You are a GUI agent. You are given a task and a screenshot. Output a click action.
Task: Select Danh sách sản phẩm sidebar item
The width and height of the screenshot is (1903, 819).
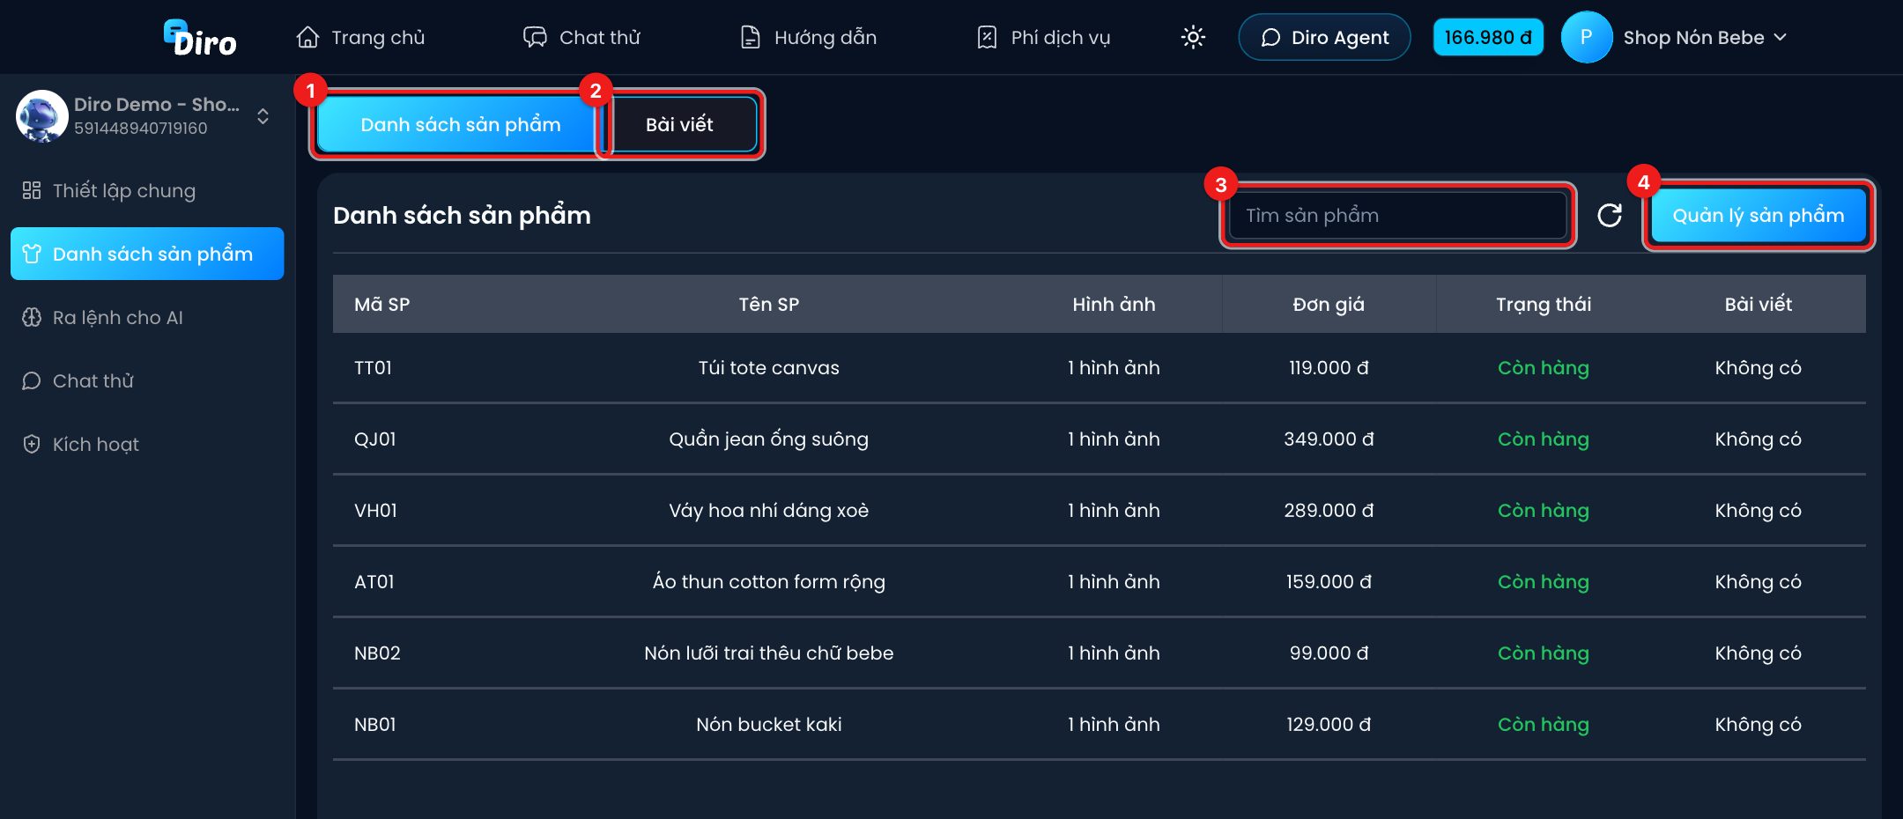point(147,254)
